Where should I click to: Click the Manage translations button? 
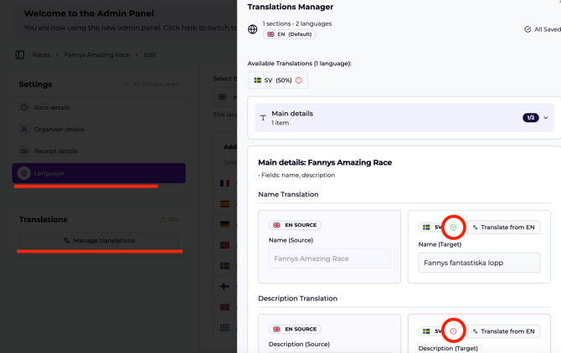[x=100, y=241]
